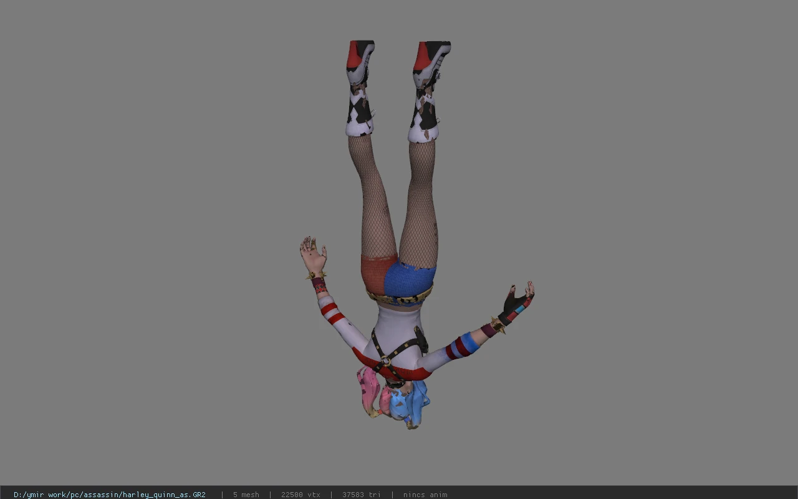Screen dimensions: 798x499
Task: Click the "nincs anim" status entry
Action: 425,495
